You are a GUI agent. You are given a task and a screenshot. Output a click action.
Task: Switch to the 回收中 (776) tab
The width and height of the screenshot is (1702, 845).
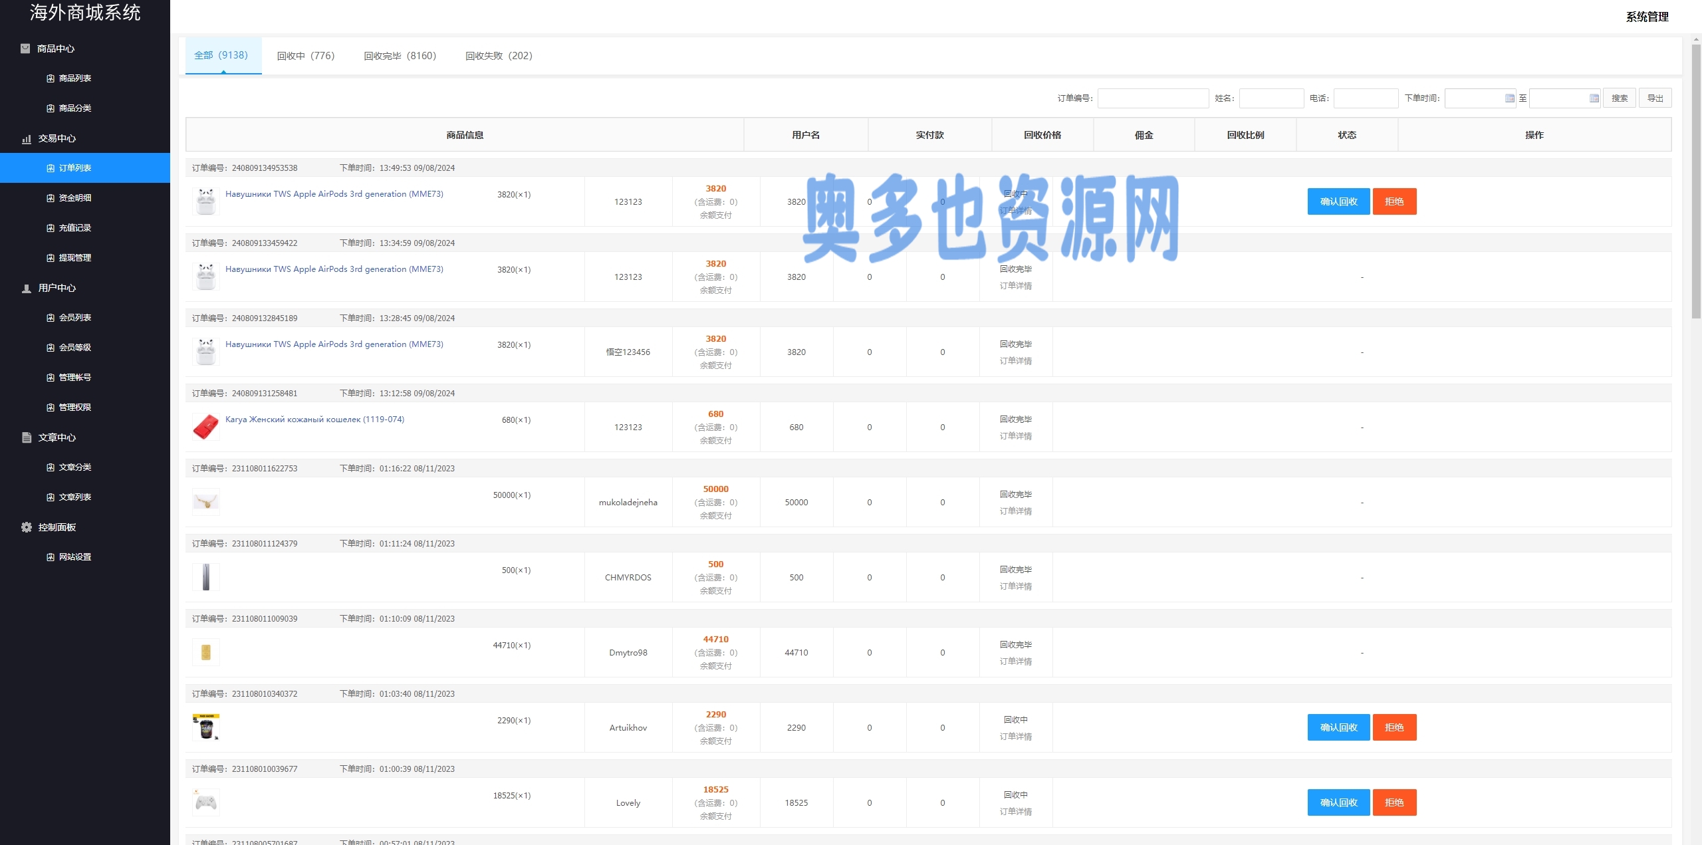click(x=305, y=56)
